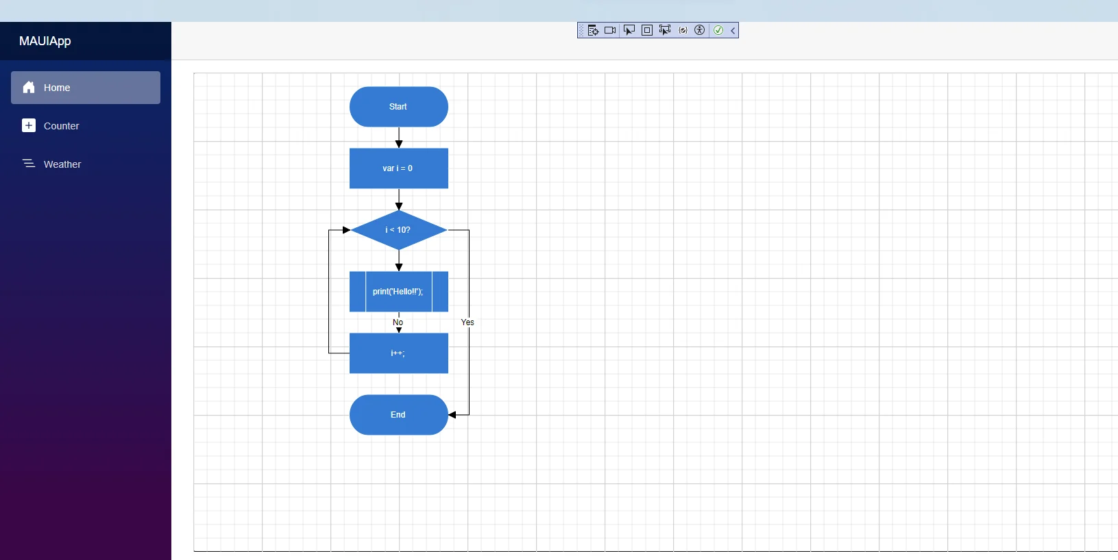The width and height of the screenshot is (1118, 560).
Task: Select the Start flowchart node
Action: tap(399, 107)
